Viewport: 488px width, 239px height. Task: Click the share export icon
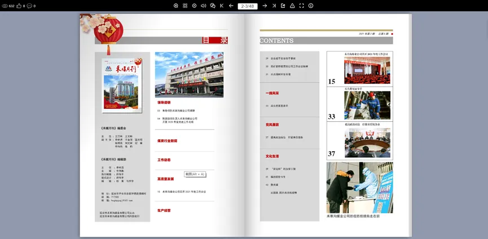point(283,6)
